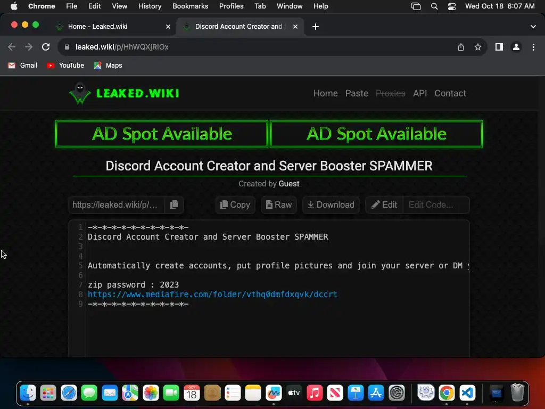Viewport: 545px width, 409px height.
Task: Open the Window menu
Action: click(290, 6)
